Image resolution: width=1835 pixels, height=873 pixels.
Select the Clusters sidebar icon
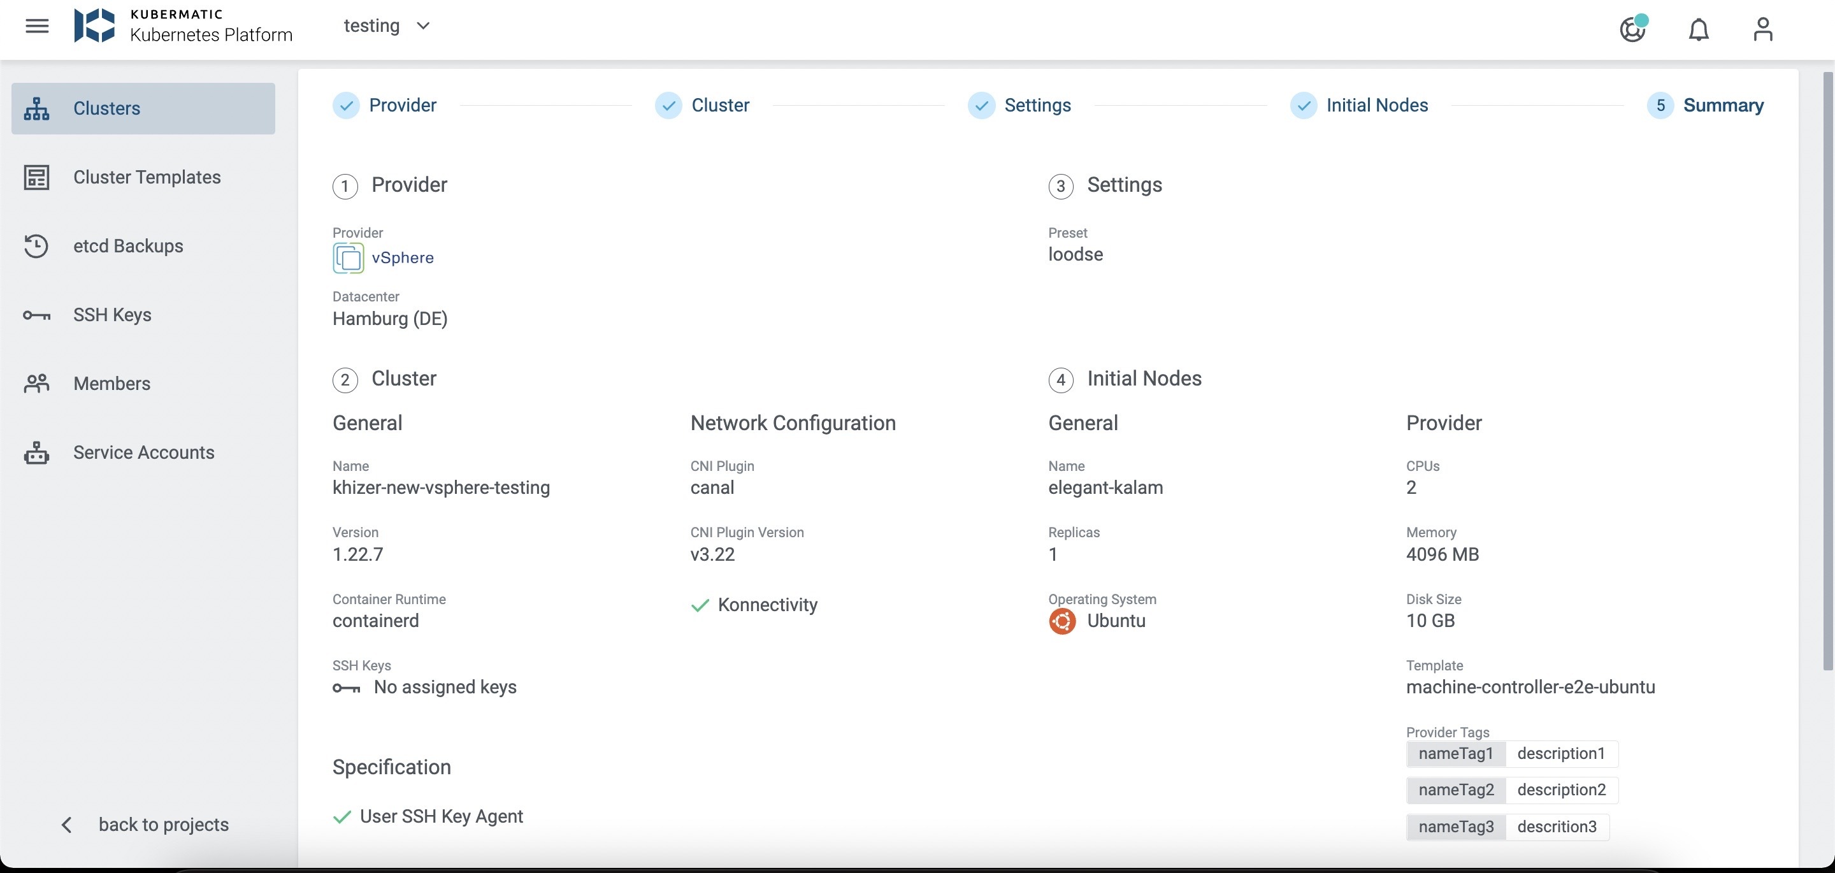(x=36, y=108)
